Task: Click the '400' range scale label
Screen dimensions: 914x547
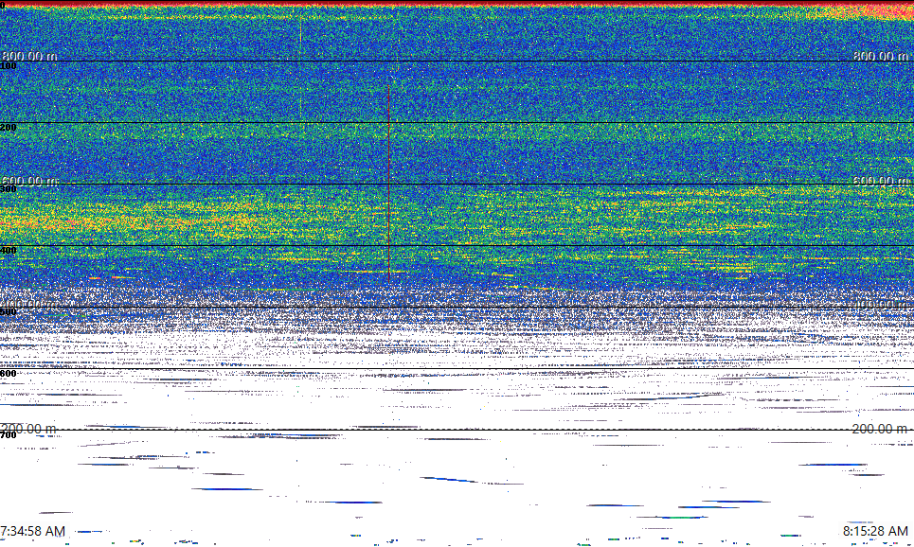Action: [9, 251]
